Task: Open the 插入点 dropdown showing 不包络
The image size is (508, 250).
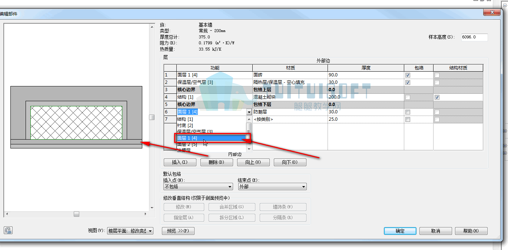Action: click(199, 187)
